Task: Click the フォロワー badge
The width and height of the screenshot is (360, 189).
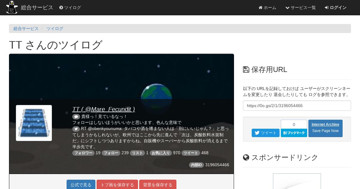Action: click(83, 153)
